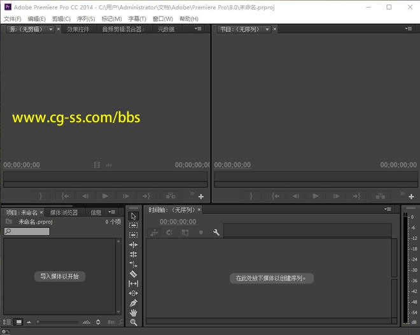Open the program sequence dropdown
The width and height of the screenshot is (420, 335).
[x=267, y=29]
